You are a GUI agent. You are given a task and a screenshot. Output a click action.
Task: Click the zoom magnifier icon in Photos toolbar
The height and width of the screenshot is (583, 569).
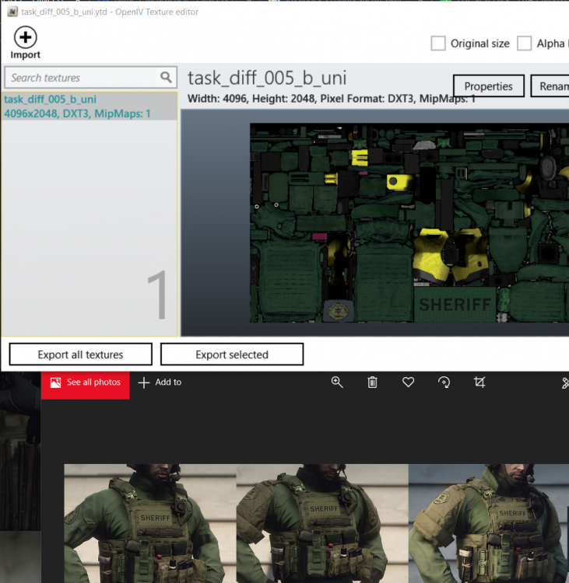[x=337, y=382]
